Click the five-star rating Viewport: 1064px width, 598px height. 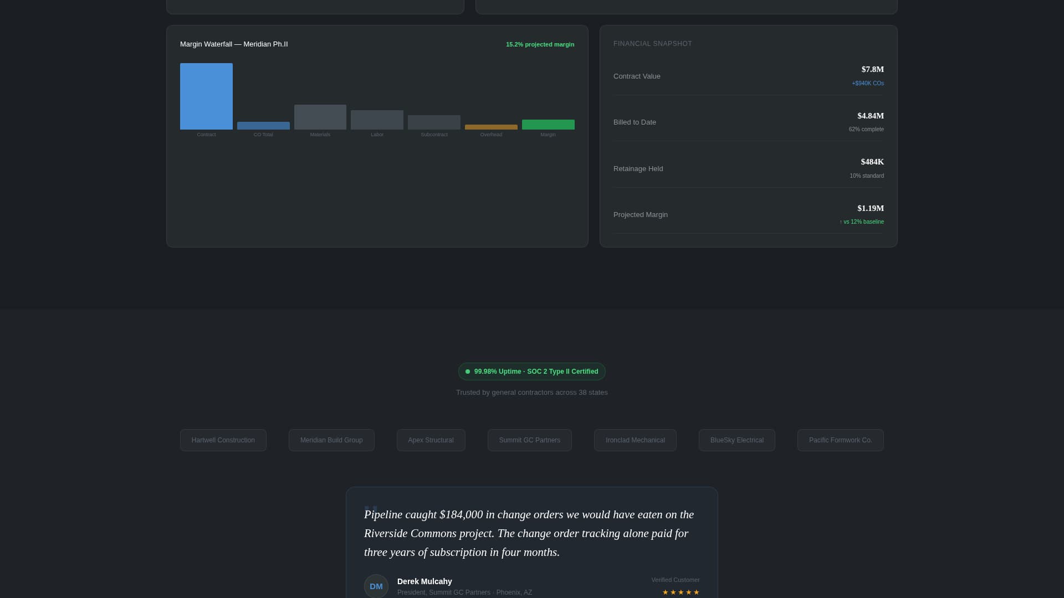[x=681, y=592]
